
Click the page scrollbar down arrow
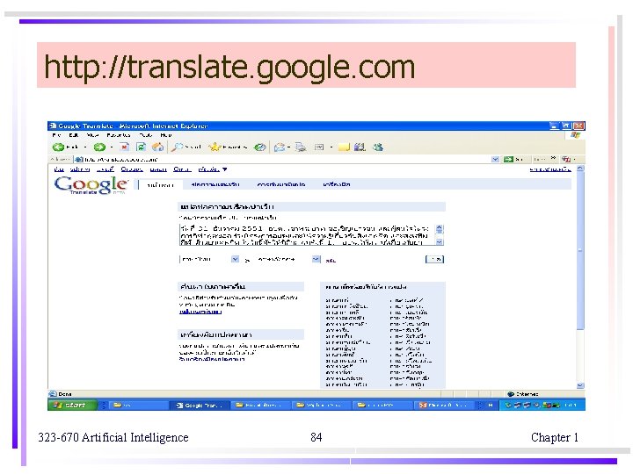[580, 385]
